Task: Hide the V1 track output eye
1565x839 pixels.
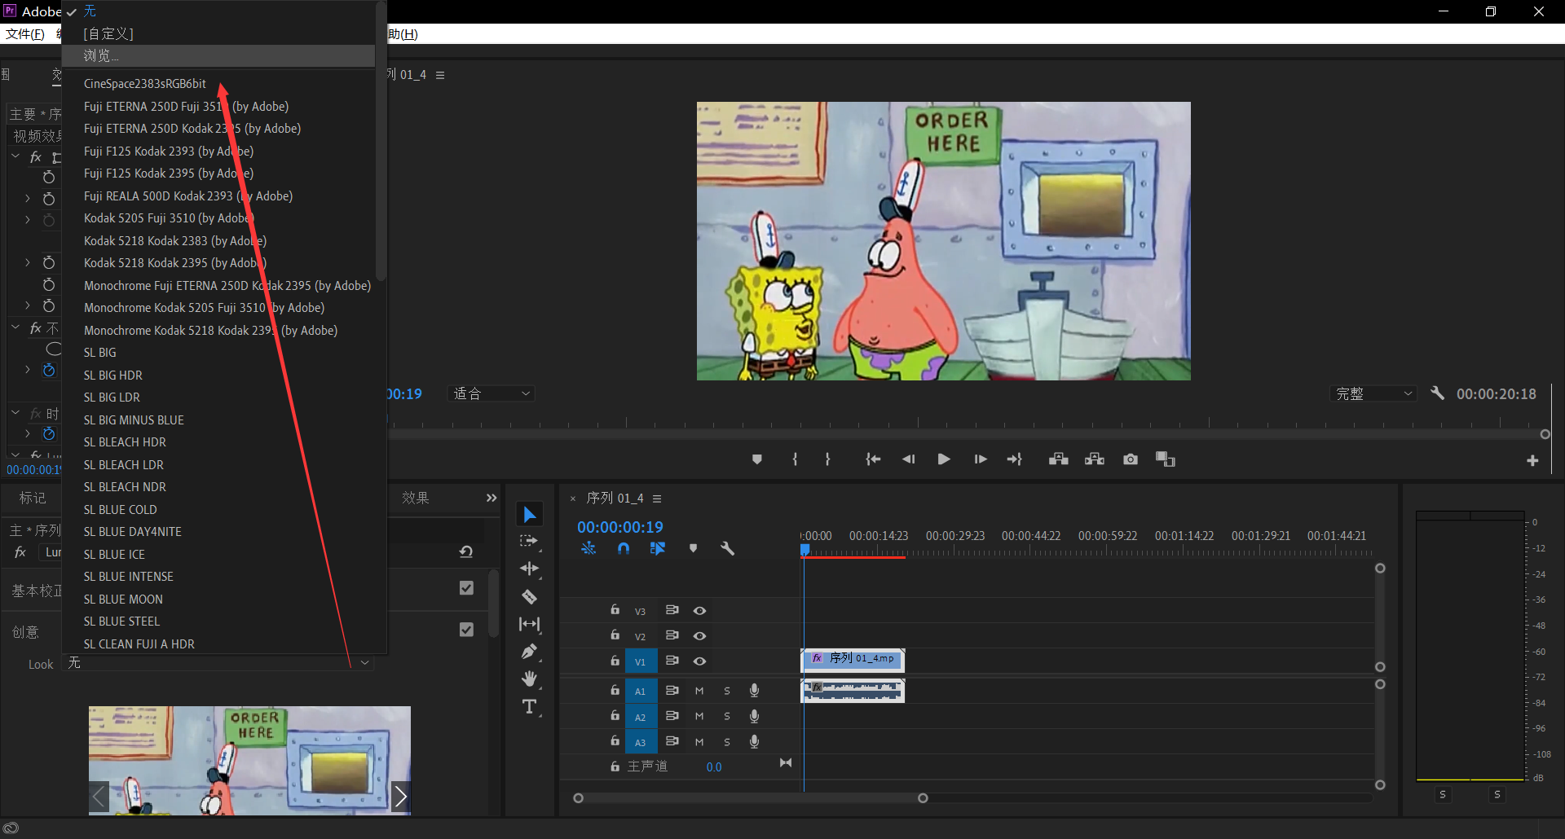Action: pyautogui.click(x=699, y=661)
